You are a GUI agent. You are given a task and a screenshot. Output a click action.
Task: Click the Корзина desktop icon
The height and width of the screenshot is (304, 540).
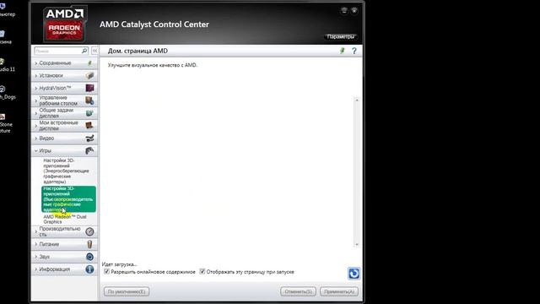[5, 38]
